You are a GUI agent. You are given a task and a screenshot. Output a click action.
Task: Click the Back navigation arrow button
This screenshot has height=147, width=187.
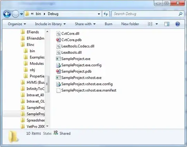pos(7,14)
